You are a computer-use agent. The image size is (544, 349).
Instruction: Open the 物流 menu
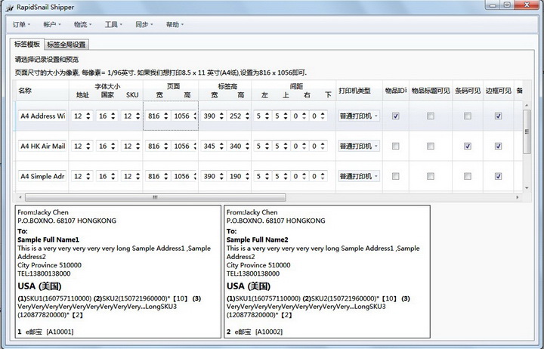pos(82,24)
